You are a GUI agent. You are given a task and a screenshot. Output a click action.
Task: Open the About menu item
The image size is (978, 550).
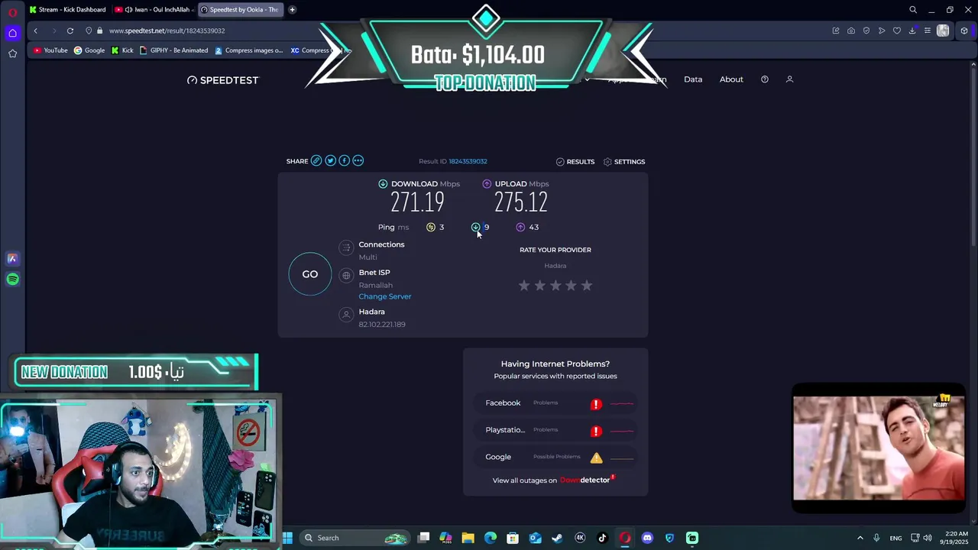tap(731, 79)
